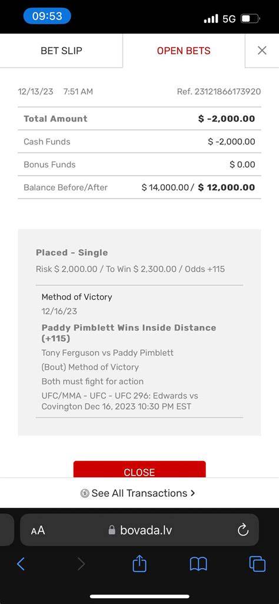Close the bet slip panel with X
Image resolution: width=279 pixels, height=604 pixels.
262,51
